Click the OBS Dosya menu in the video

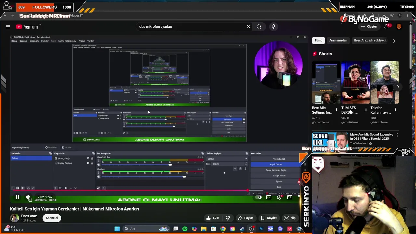click(x=14, y=41)
